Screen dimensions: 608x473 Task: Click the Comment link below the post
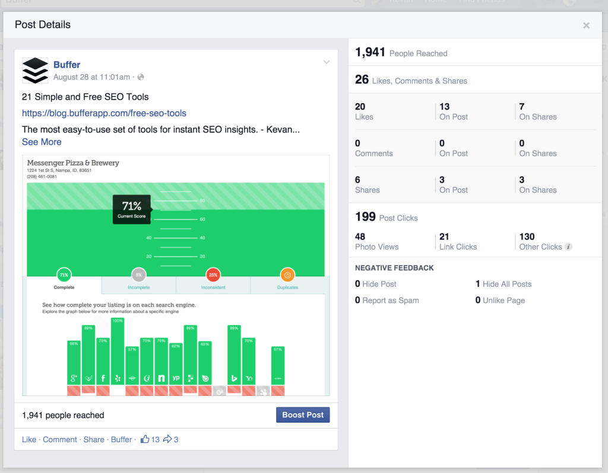click(x=59, y=439)
